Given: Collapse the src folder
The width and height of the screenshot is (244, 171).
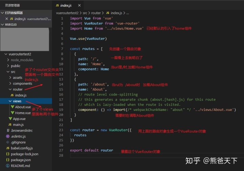Looking at the screenshot, I should pos(8,72).
